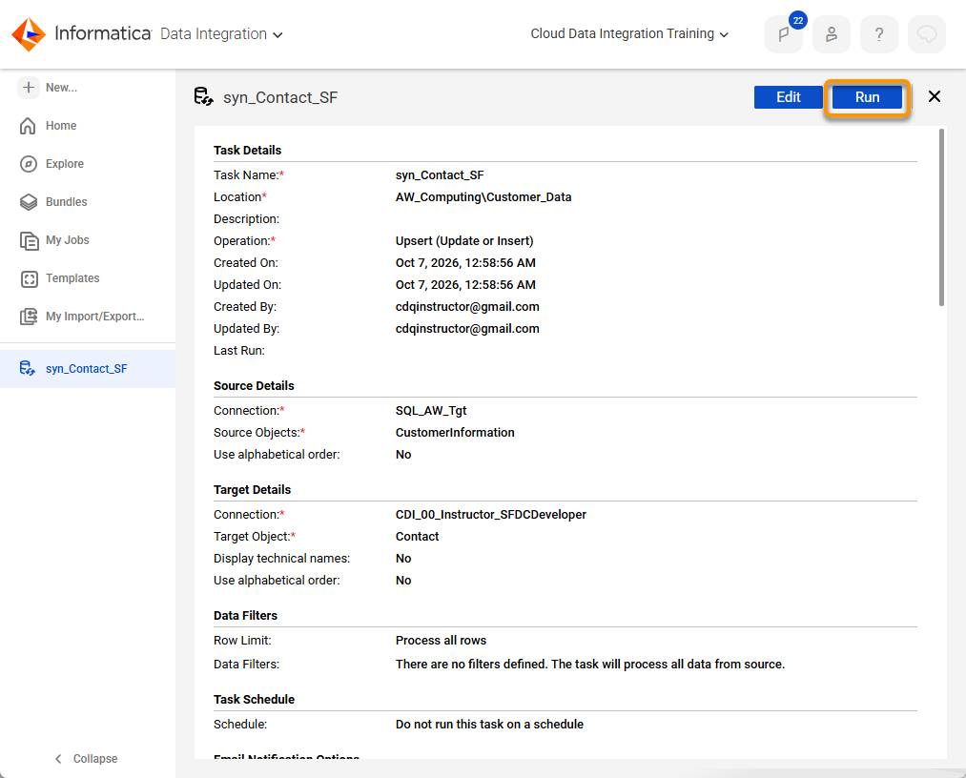Click the My Import/Export icon
Viewport: 966px width, 778px height.
point(29,317)
